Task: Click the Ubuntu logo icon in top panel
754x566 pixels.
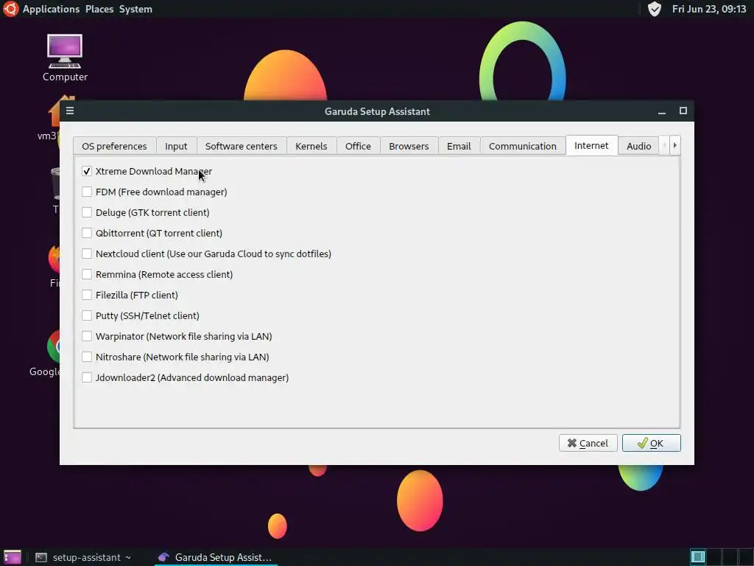Action: coord(10,9)
